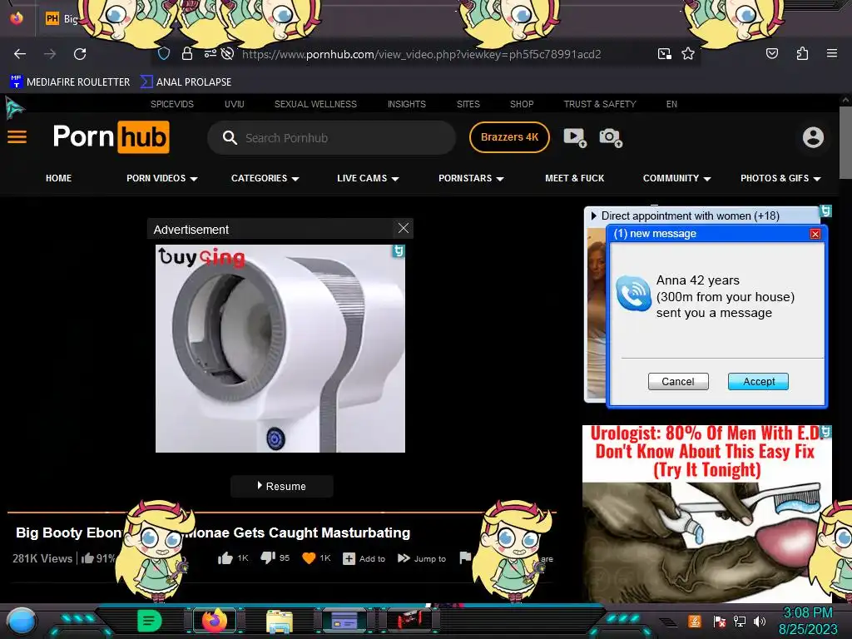Click the upload photo camera icon
Viewport: 852px width, 639px height.
point(610,137)
